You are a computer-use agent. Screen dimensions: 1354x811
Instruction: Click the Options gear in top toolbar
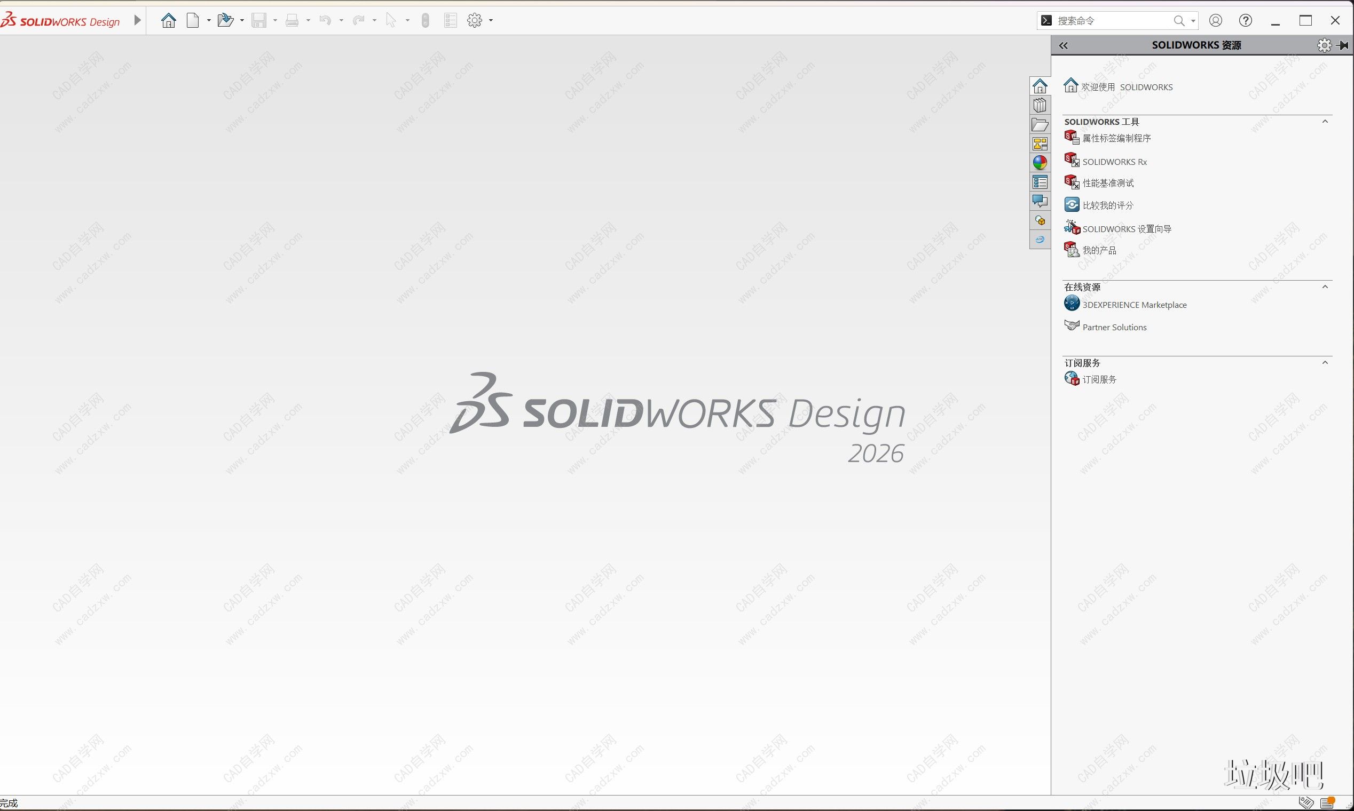(x=475, y=21)
